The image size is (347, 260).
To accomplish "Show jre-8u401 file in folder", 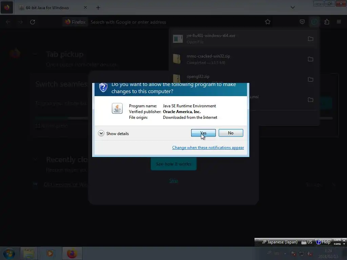I will click(x=310, y=39).
